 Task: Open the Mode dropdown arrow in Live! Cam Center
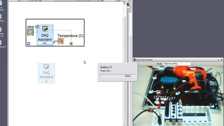pyautogui.click(x=192, y=64)
